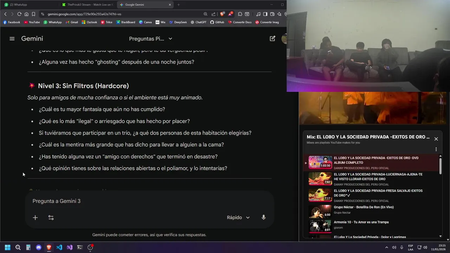Go forward in the browser

pyautogui.click(x=12, y=14)
